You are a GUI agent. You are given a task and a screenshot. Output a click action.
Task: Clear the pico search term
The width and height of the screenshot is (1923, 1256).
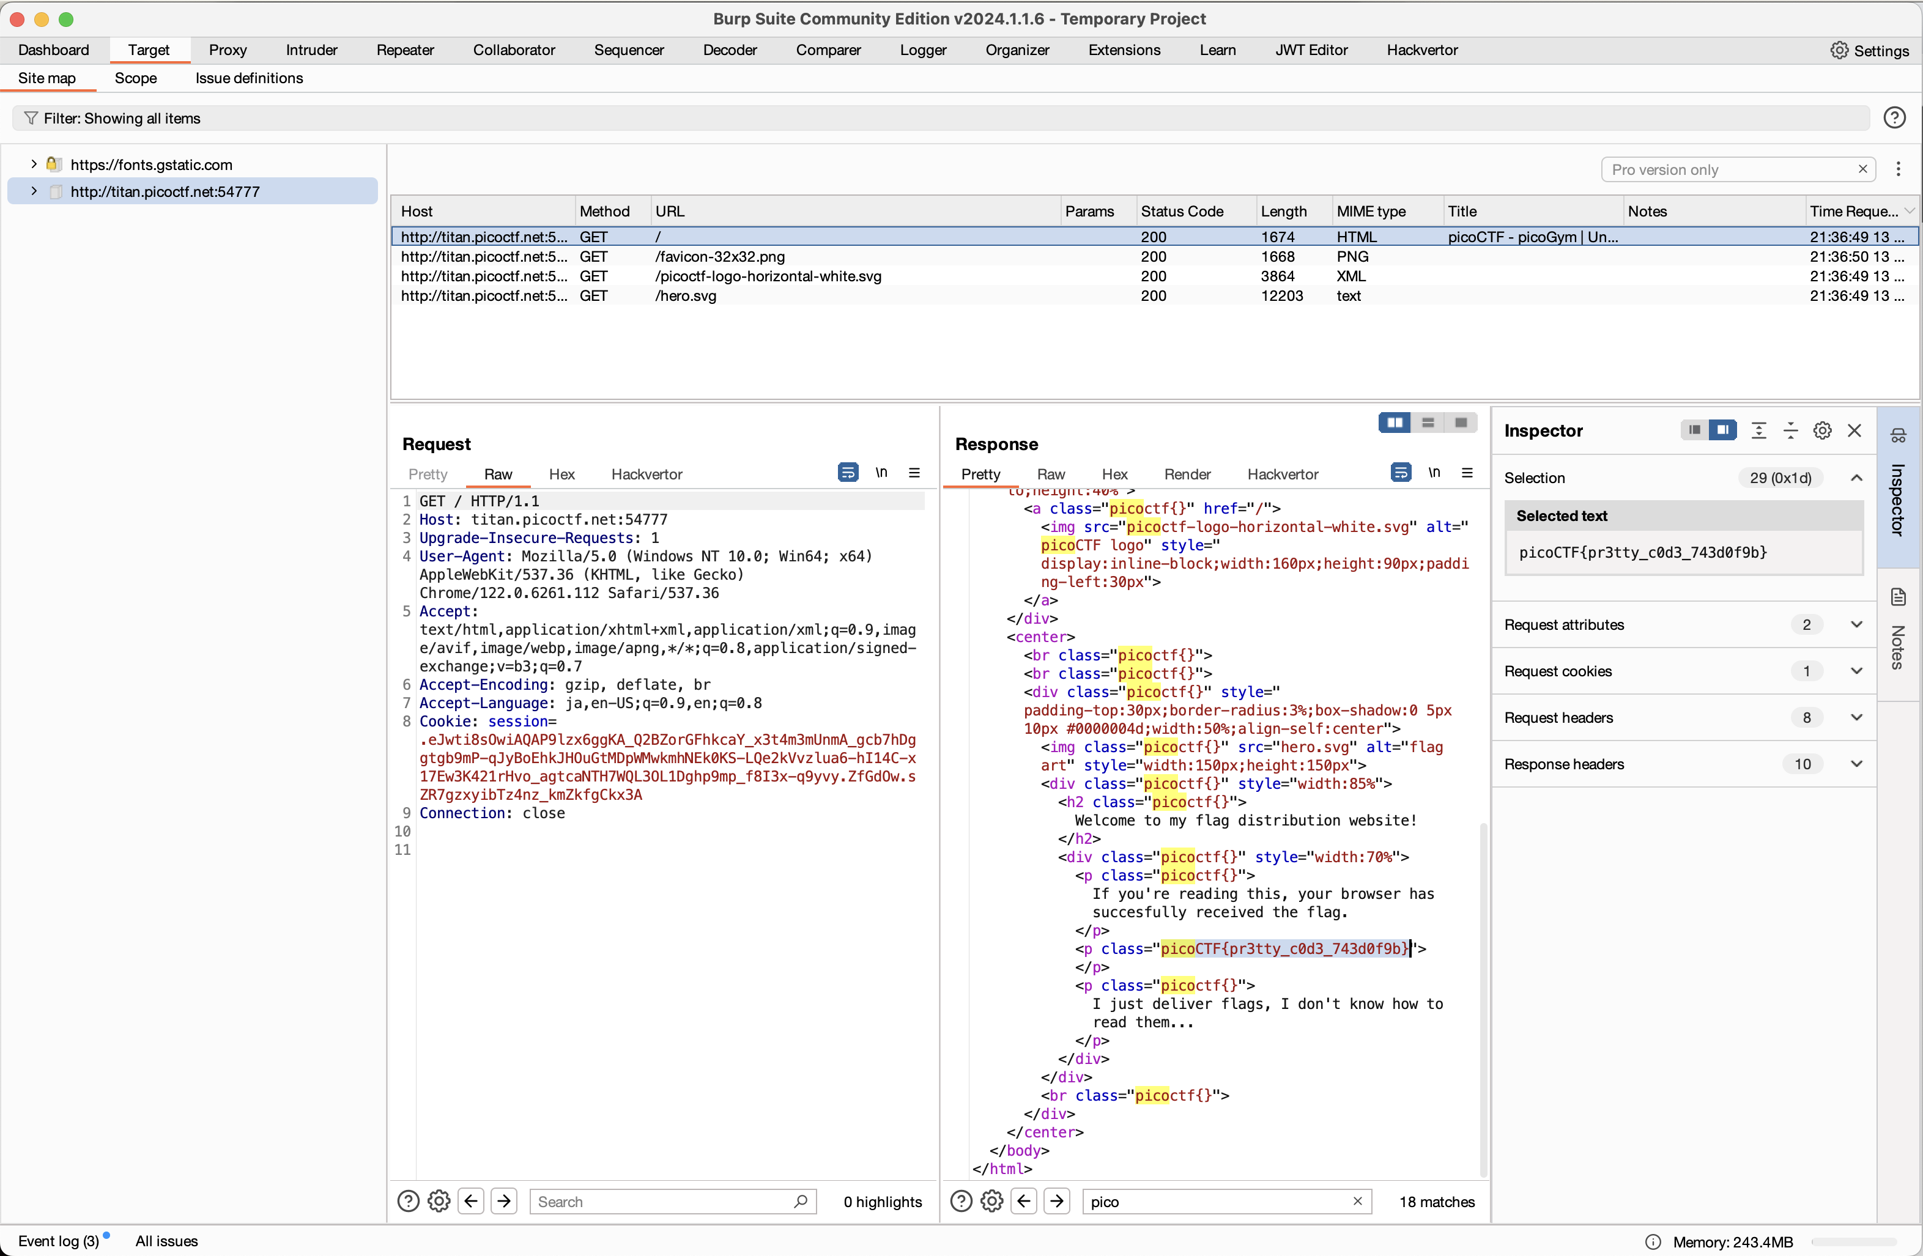pyautogui.click(x=1357, y=1201)
